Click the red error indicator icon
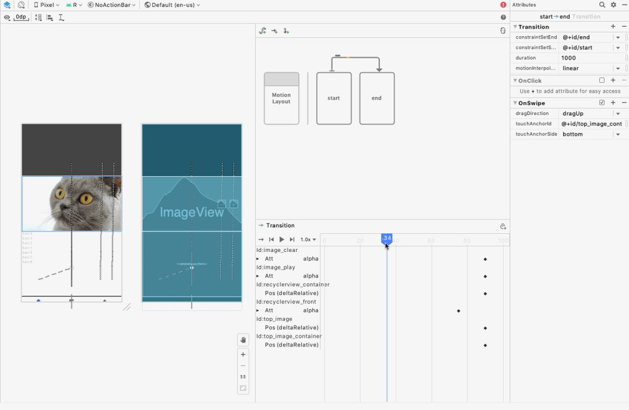The width and height of the screenshot is (629, 410). point(503,5)
